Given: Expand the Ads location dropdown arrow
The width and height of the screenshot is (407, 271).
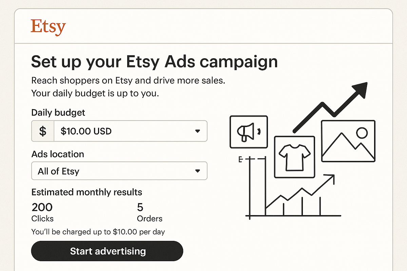Looking at the screenshot, I should click(198, 171).
